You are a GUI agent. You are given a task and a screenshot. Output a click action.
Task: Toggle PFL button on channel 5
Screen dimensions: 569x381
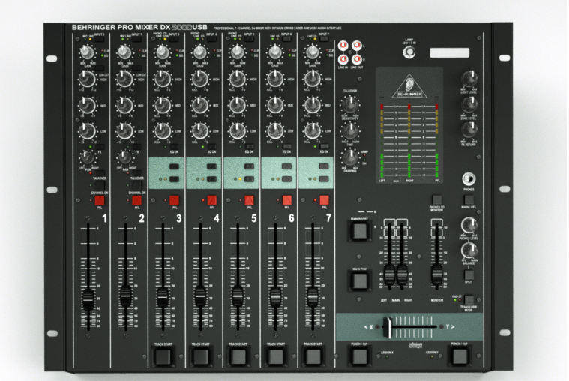click(250, 200)
